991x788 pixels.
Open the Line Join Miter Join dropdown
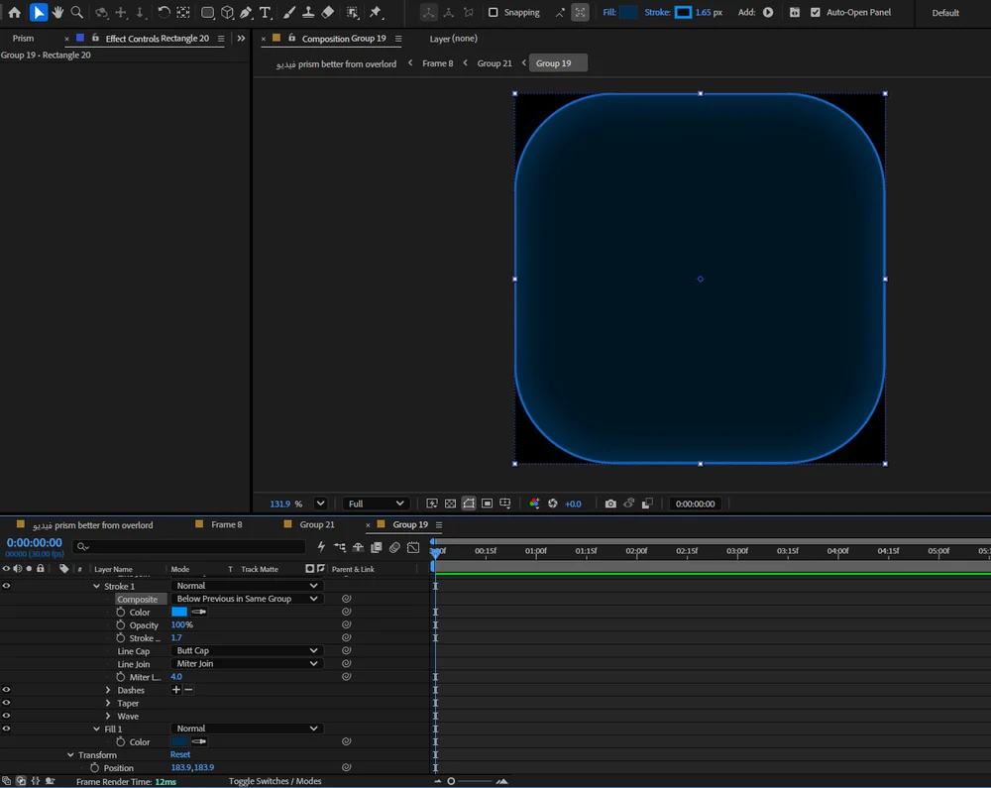pyautogui.click(x=247, y=663)
